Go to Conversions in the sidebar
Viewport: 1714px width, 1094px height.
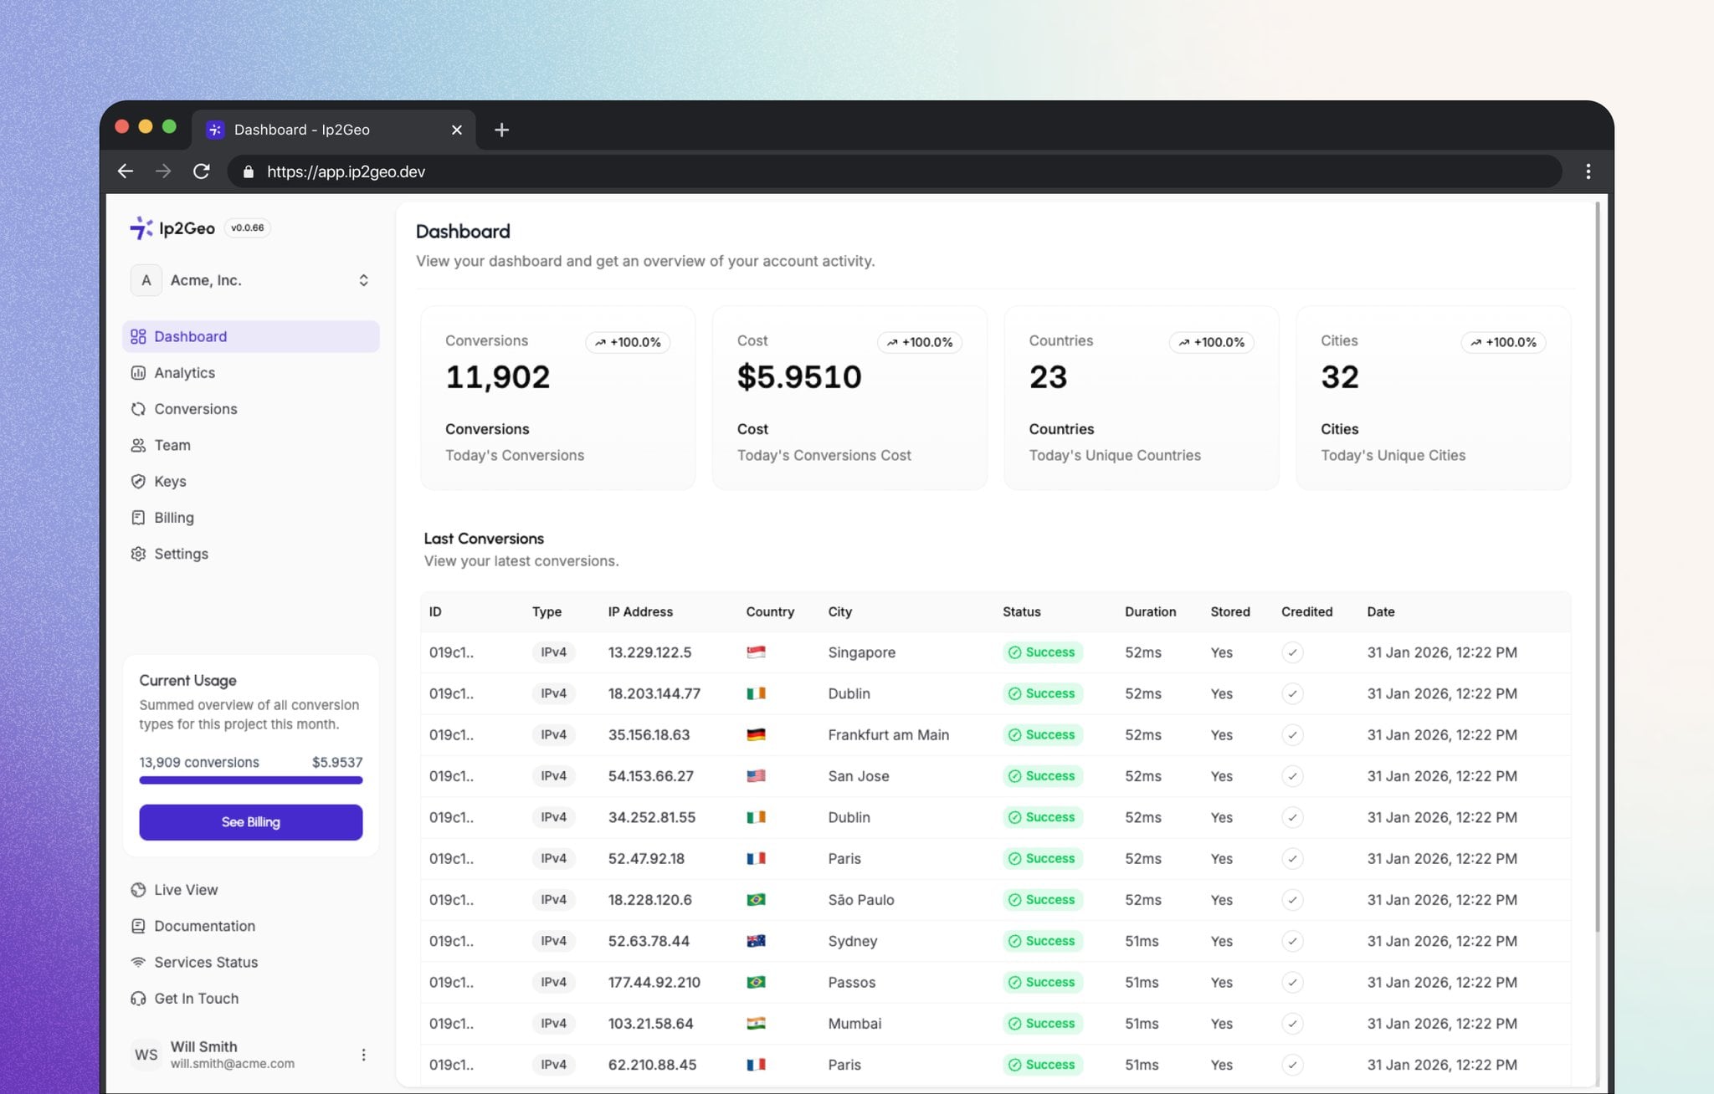(x=195, y=409)
